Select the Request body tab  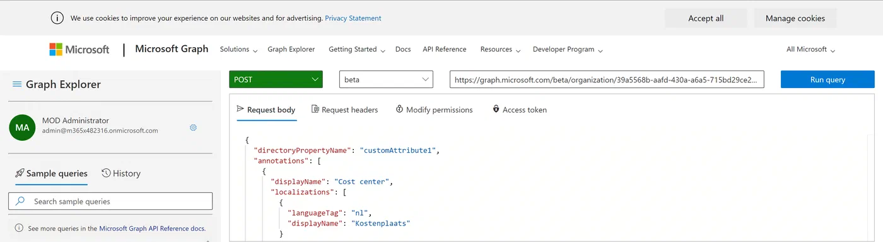tap(266, 109)
